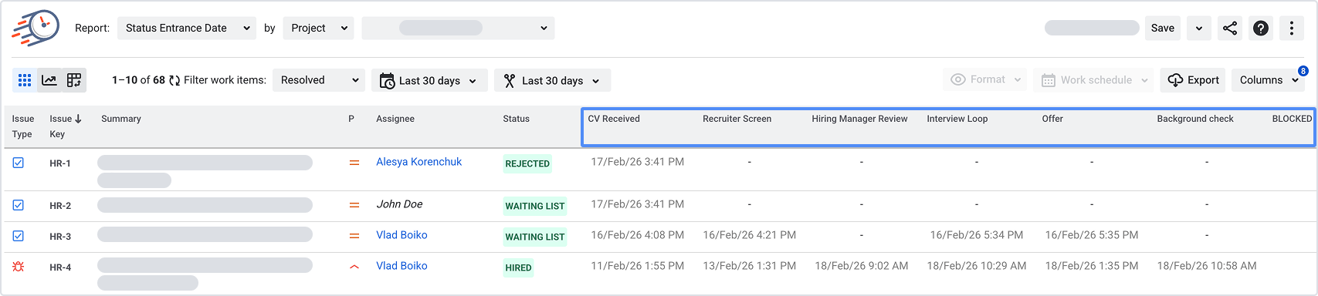Click 16/Feb/26 5:34 PM Interview Loop cell
This screenshot has height=296, width=1318.
tap(977, 235)
